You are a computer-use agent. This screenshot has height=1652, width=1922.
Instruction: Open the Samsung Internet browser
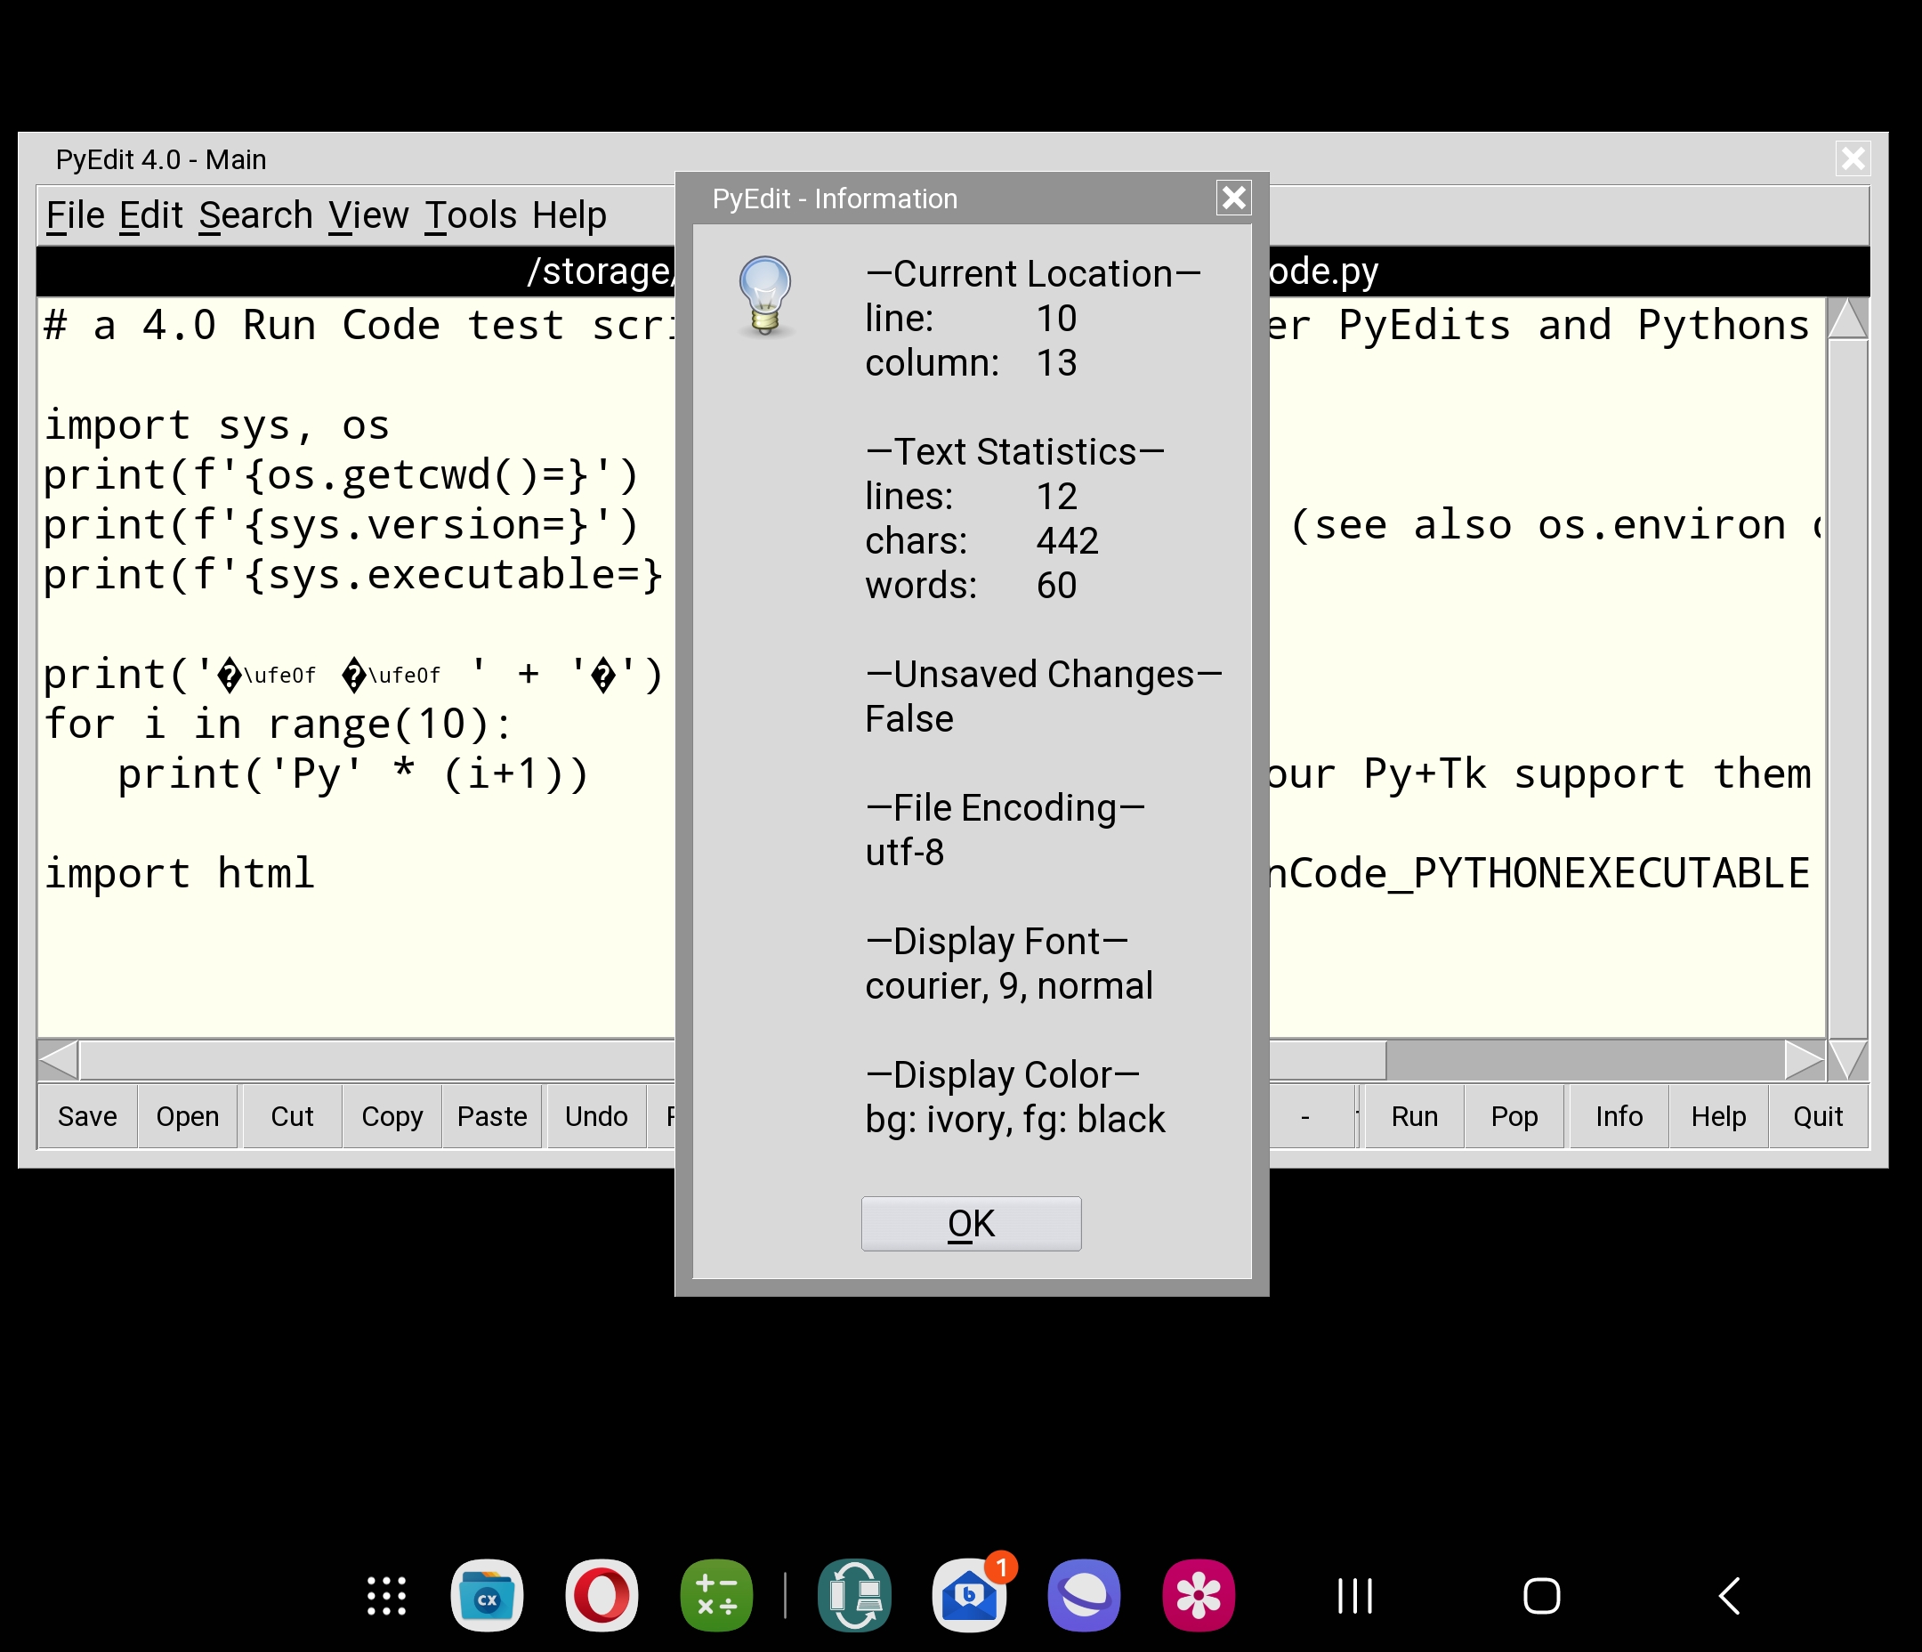coord(1084,1595)
